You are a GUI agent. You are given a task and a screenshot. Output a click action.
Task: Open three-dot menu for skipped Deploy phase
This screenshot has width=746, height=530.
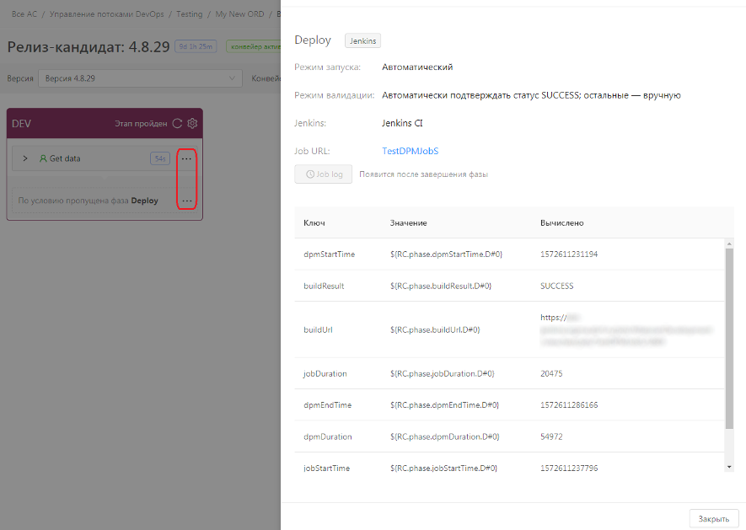pos(187,201)
